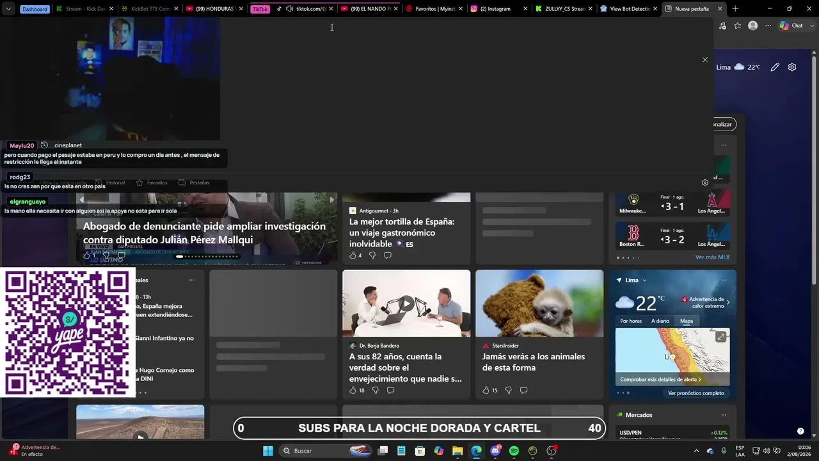
Task: Switch to the Instagram tab
Action: click(x=499, y=9)
